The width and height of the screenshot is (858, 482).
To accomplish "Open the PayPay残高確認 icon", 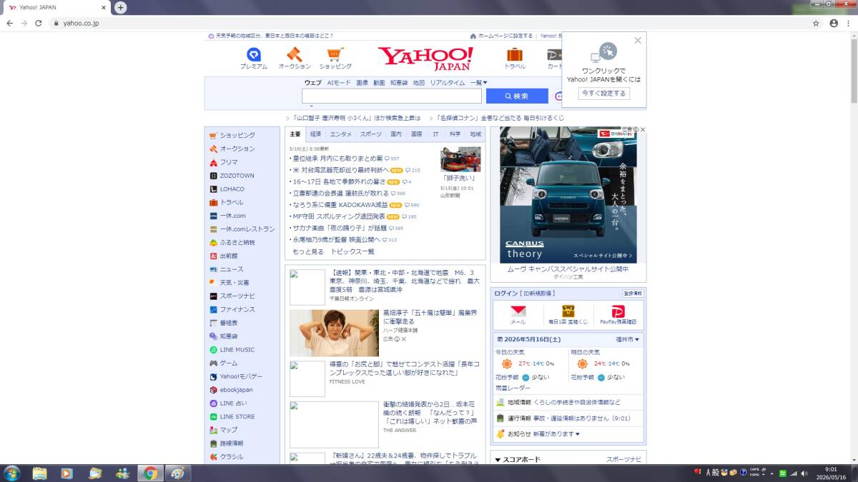I will [x=618, y=311].
